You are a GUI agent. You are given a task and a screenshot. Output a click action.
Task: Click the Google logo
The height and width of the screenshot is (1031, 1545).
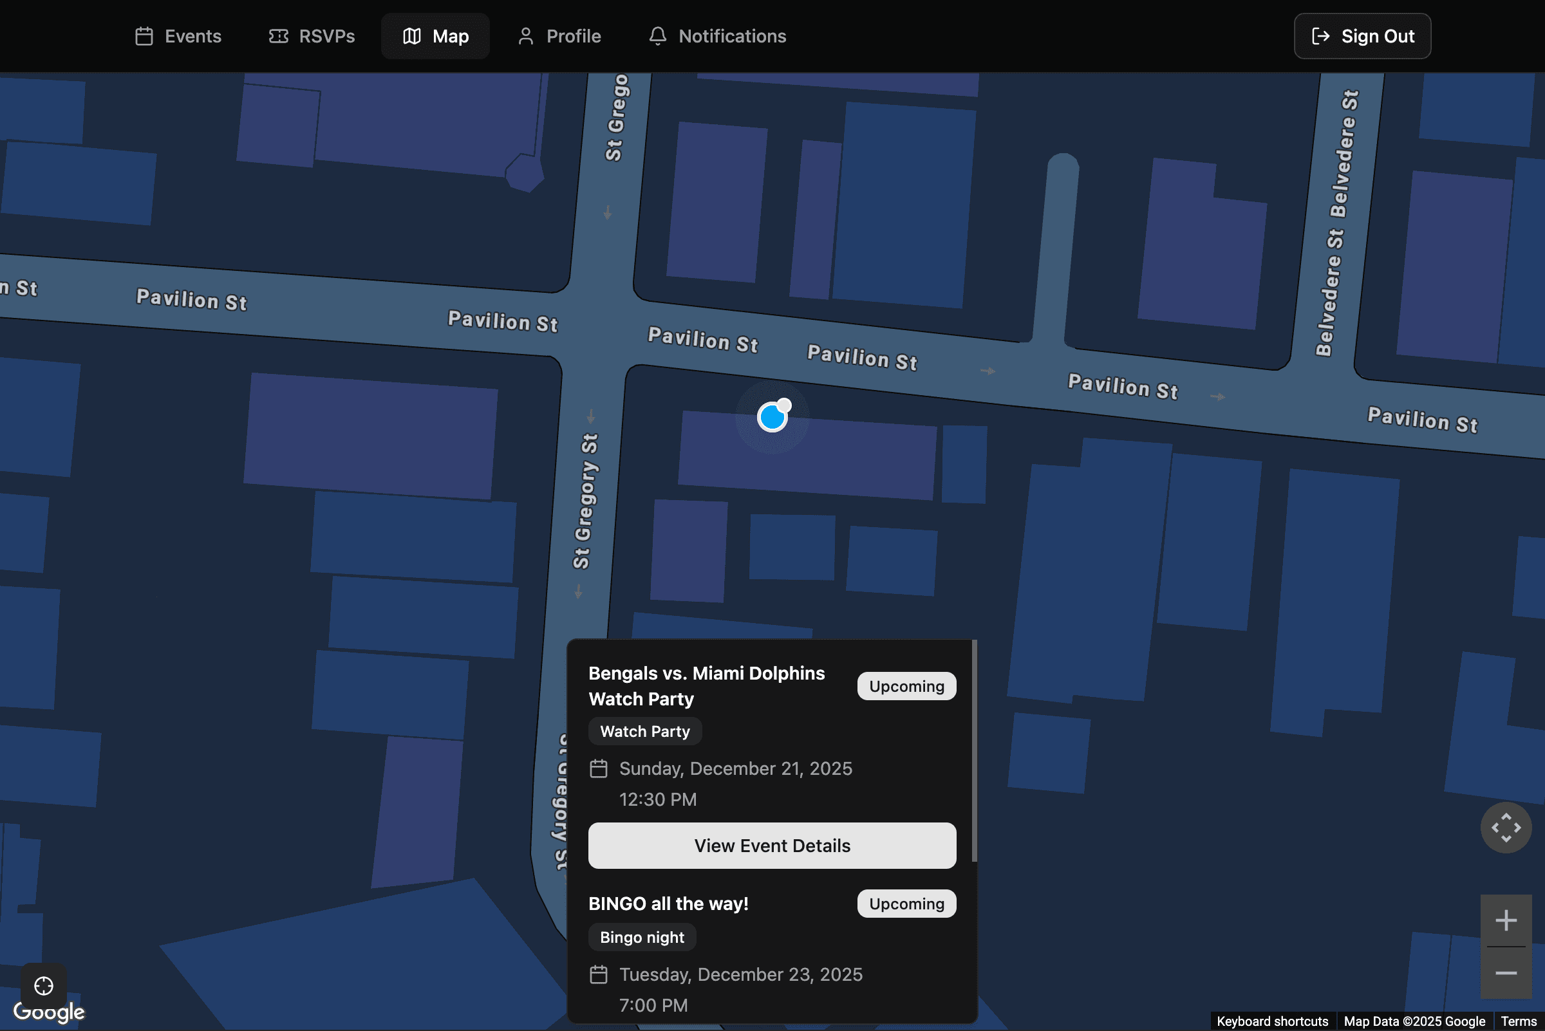50,1013
